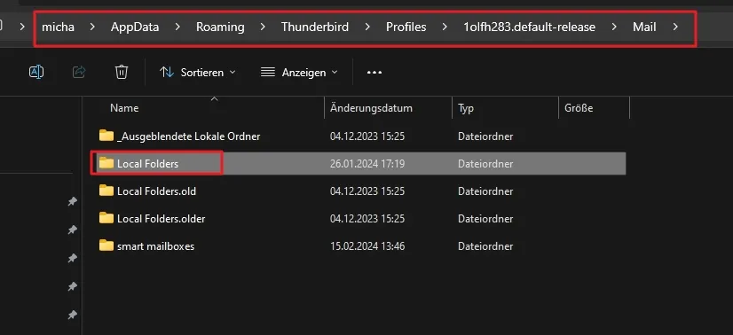The image size is (733, 335).
Task: Open the Anzeigen dropdown
Action: pyautogui.click(x=299, y=73)
